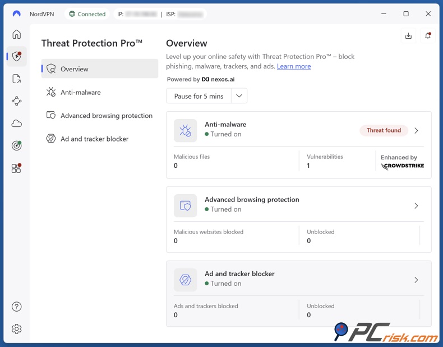Expand the Pause duration dropdown arrow
This screenshot has height=347, width=443.
[x=239, y=96]
